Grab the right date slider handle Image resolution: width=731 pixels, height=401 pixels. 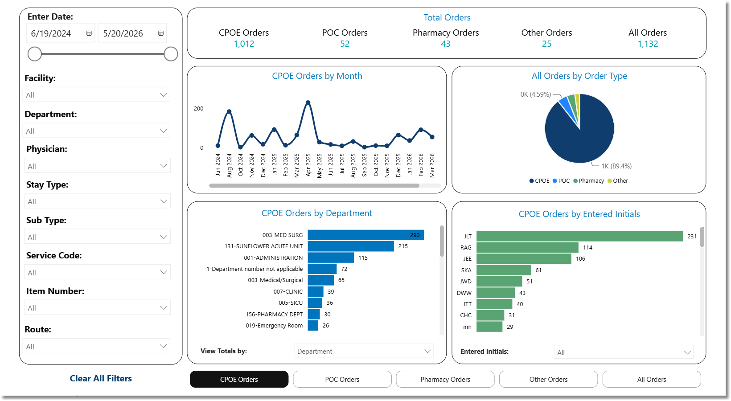(x=171, y=54)
